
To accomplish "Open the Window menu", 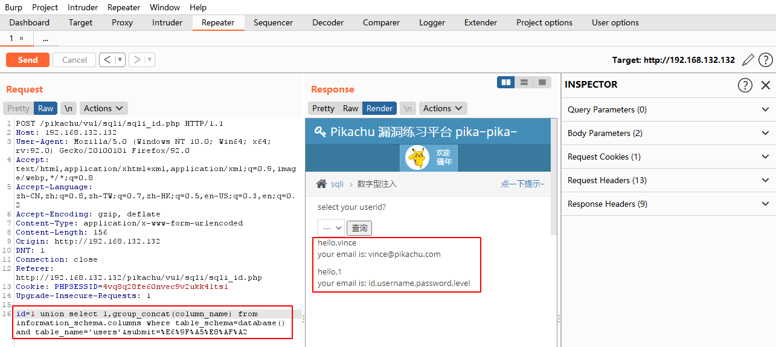I will [165, 7].
